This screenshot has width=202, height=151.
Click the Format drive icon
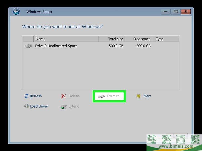pos(101,96)
